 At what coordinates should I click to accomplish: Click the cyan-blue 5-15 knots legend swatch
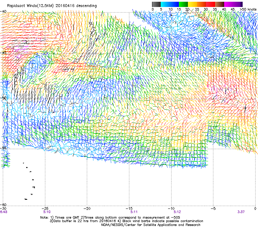pyautogui.click(x=170, y=4)
